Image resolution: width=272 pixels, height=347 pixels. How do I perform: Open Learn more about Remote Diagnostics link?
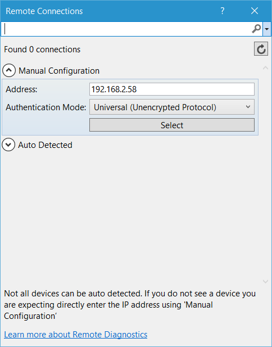(76, 335)
